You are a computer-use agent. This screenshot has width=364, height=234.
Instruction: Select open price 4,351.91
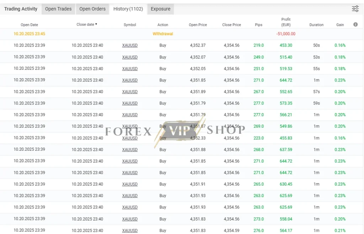[198, 184]
